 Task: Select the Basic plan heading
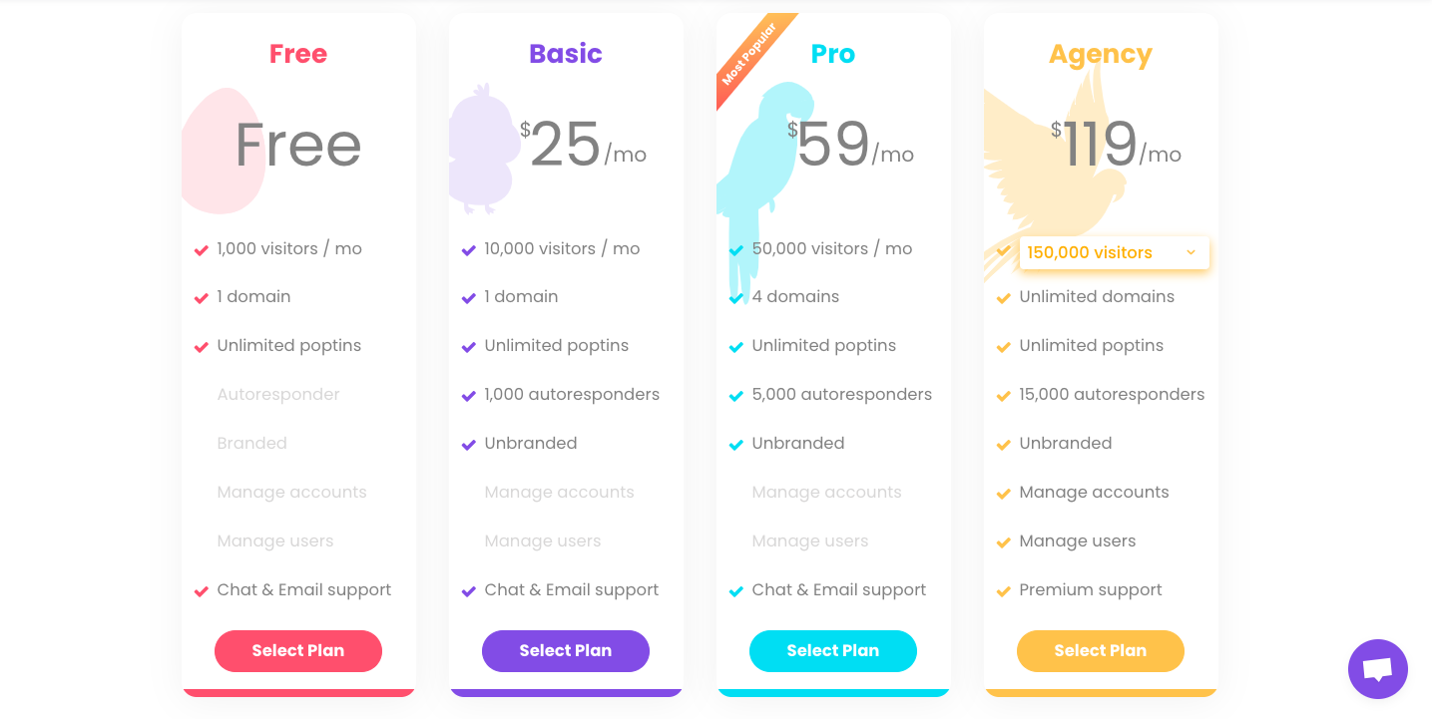tap(566, 54)
